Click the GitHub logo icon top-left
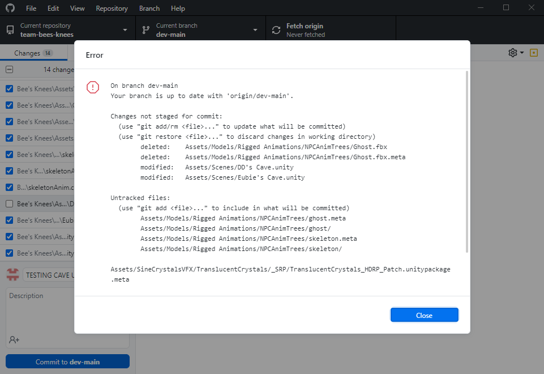Screen dimensions: 544x374 pos(9,8)
